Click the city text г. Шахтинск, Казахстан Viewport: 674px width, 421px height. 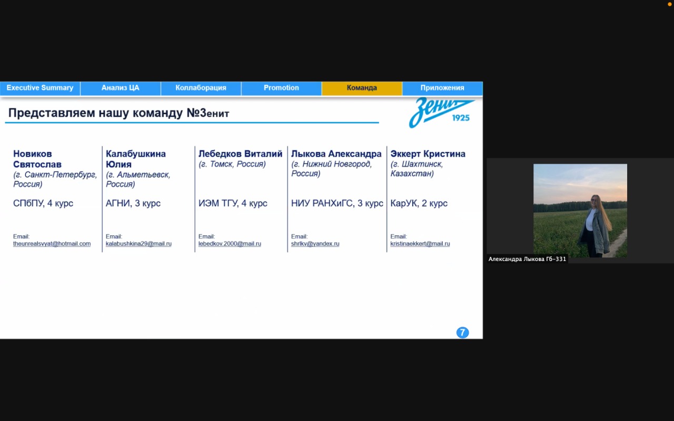tap(417, 169)
